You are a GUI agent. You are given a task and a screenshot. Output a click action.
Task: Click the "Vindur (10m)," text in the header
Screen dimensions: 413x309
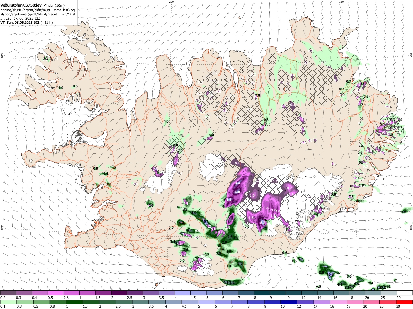coord(54,5)
